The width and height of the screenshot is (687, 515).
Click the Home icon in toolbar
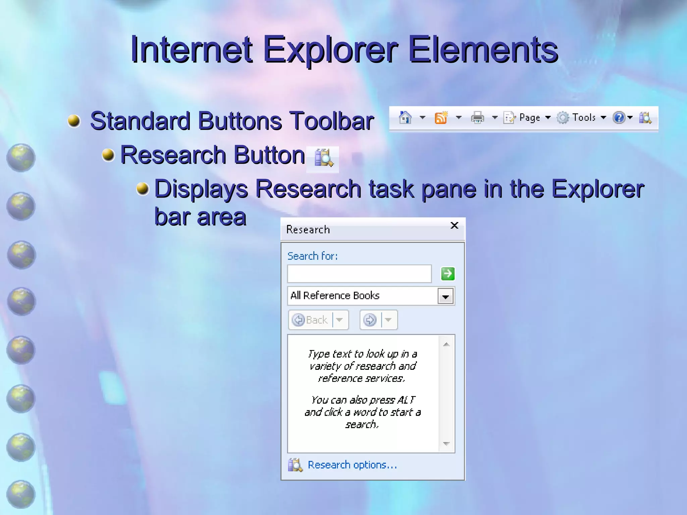pyautogui.click(x=405, y=118)
